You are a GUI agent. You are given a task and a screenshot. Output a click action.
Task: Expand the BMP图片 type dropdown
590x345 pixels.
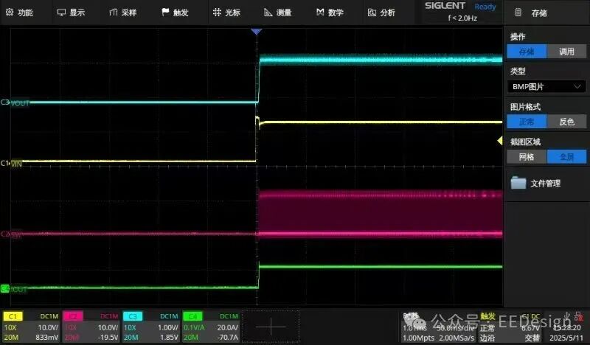pos(546,86)
